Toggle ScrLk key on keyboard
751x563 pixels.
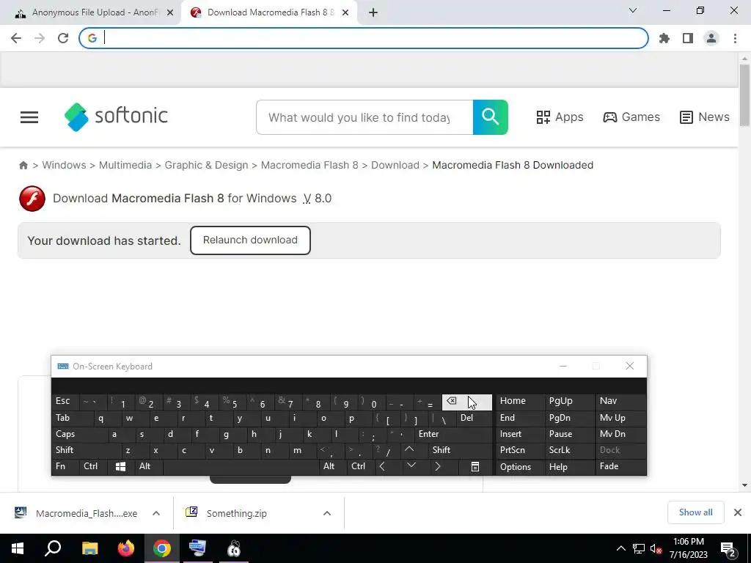click(568, 451)
